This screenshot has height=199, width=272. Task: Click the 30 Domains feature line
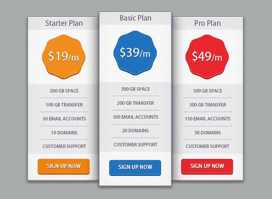click(x=207, y=133)
